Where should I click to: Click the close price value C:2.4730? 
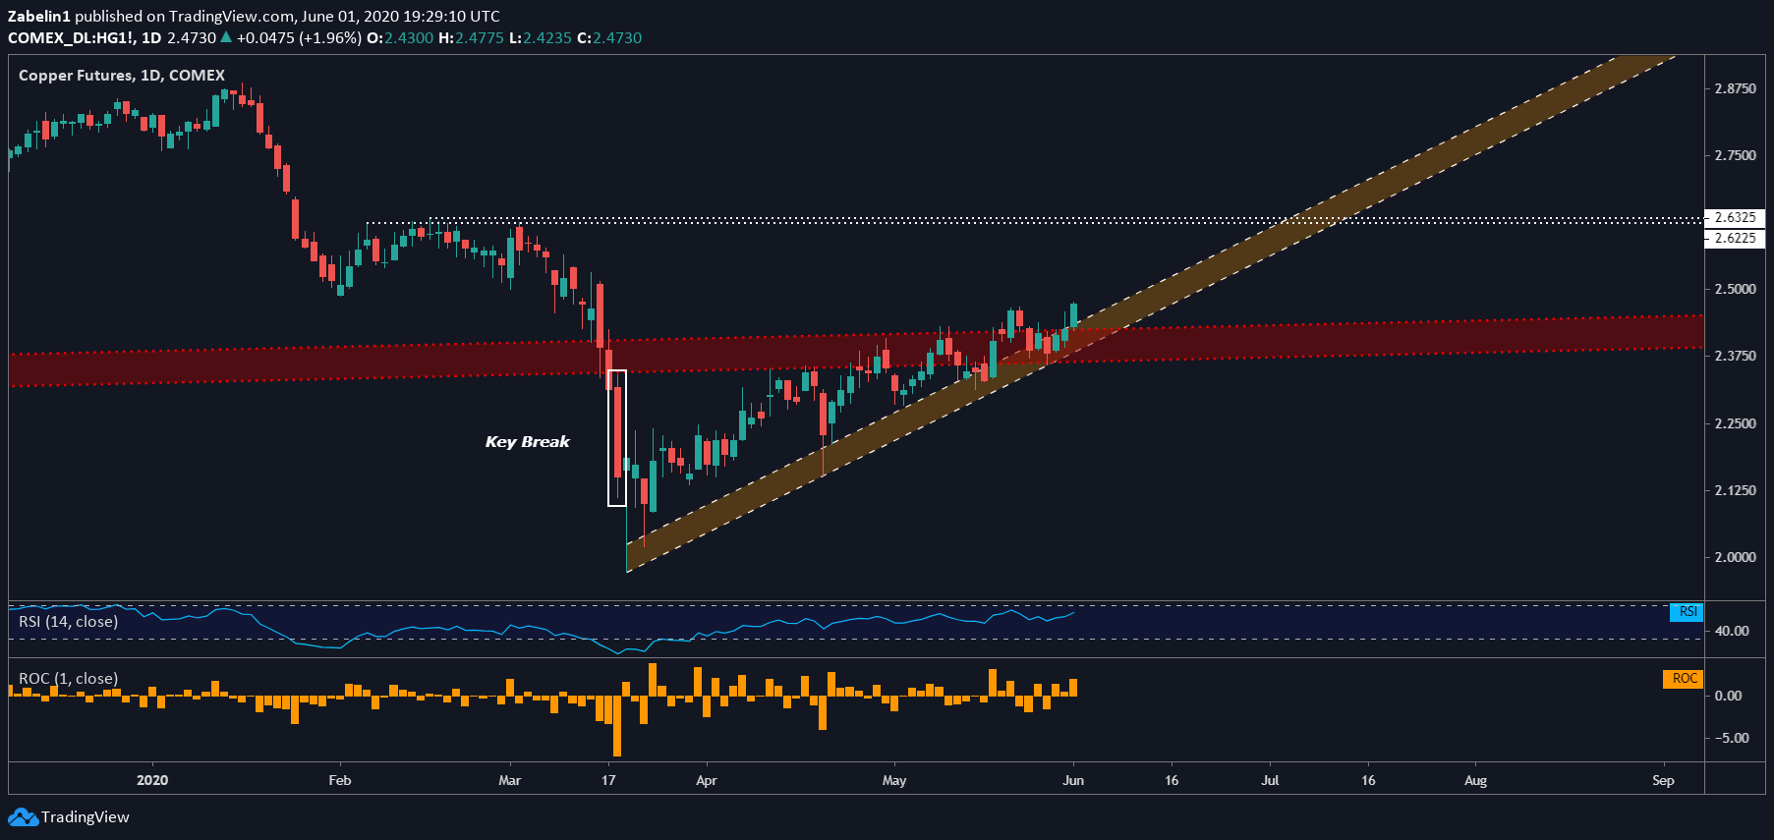coord(609,38)
